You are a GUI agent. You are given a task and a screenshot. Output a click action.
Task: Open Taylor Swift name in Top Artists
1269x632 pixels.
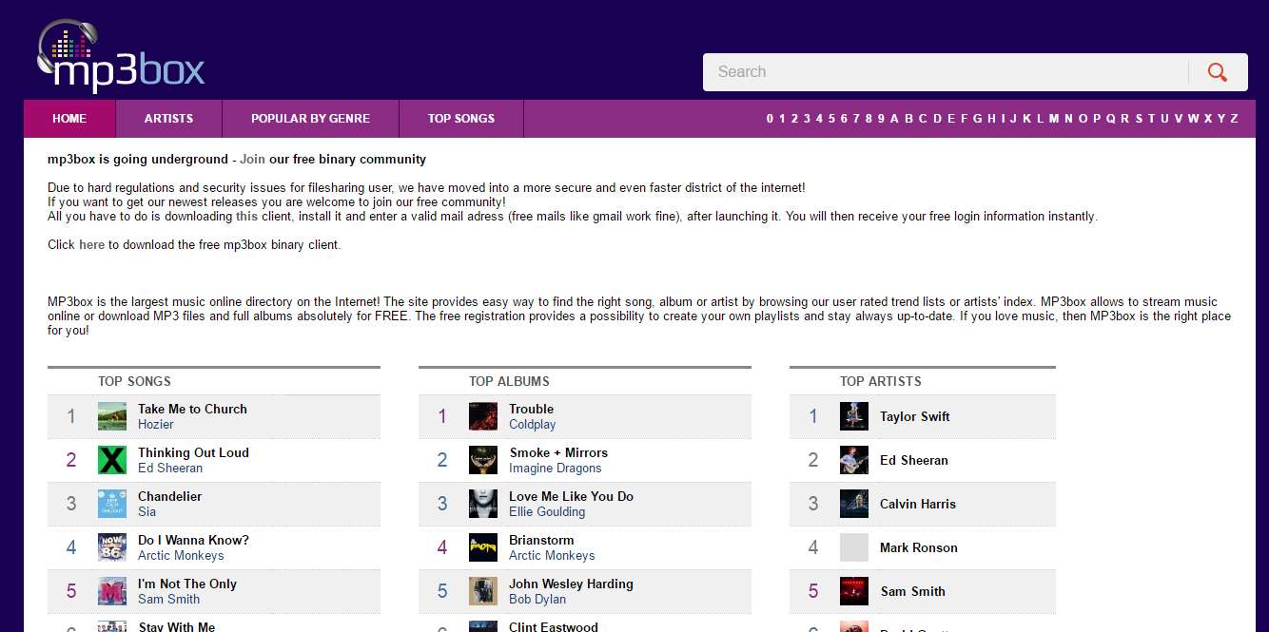(x=915, y=416)
